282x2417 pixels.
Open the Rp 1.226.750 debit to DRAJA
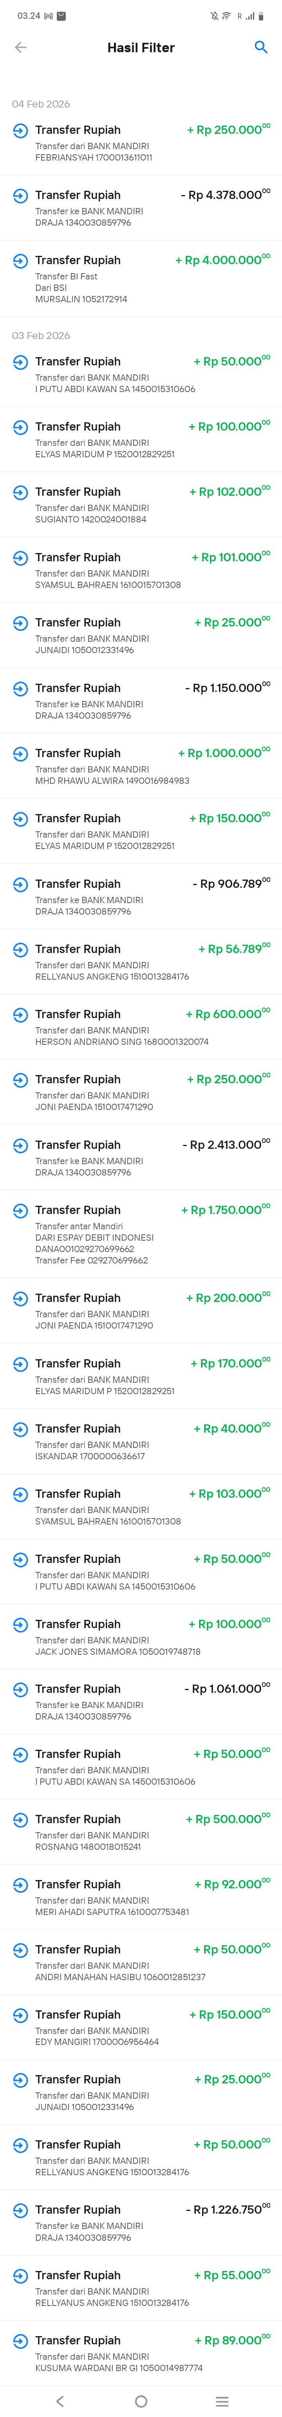tap(141, 2223)
